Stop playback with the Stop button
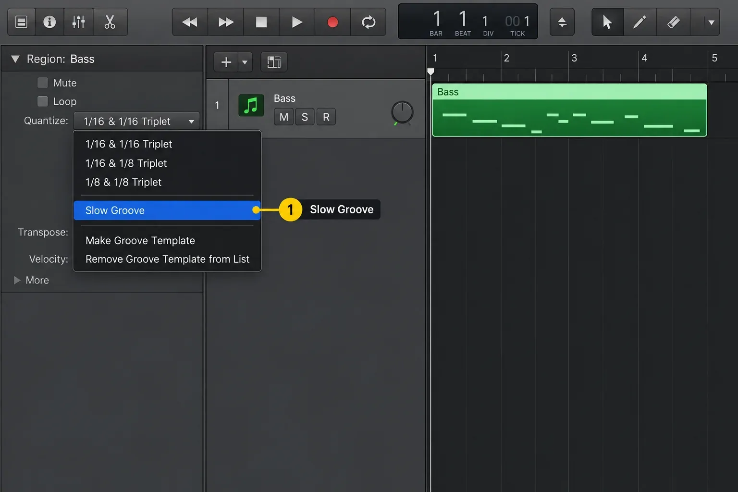738x492 pixels. pos(261,22)
